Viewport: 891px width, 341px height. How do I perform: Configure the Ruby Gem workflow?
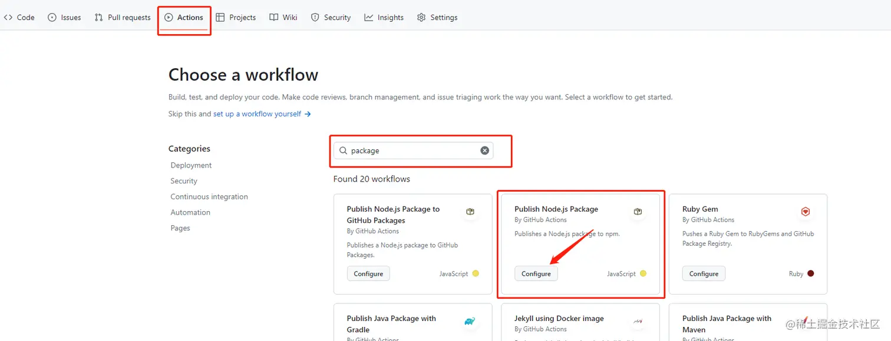pos(704,274)
